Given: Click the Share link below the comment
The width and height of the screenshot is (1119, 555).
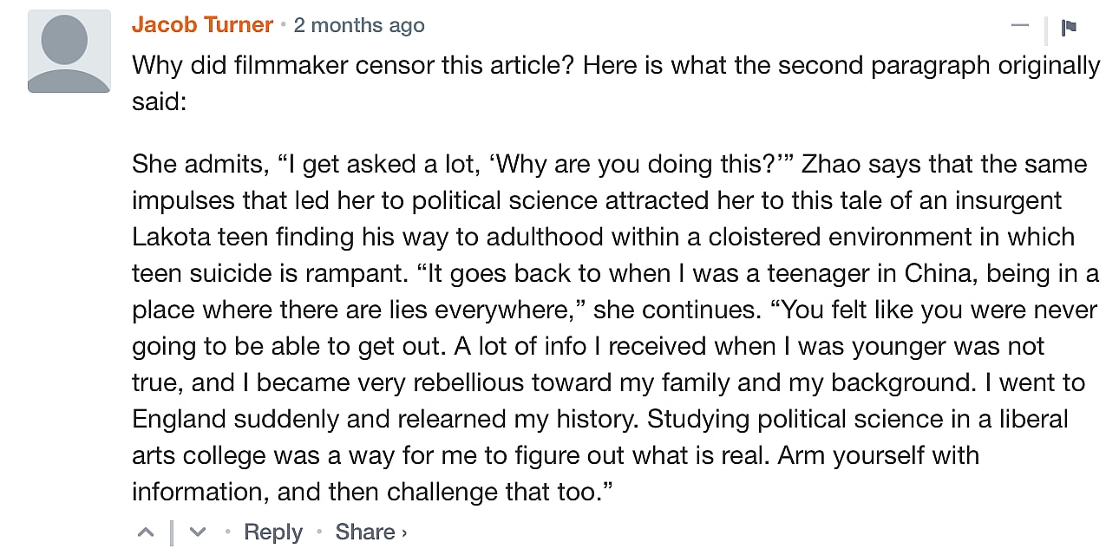Looking at the screenshot, I should click(x=365, y=532).
